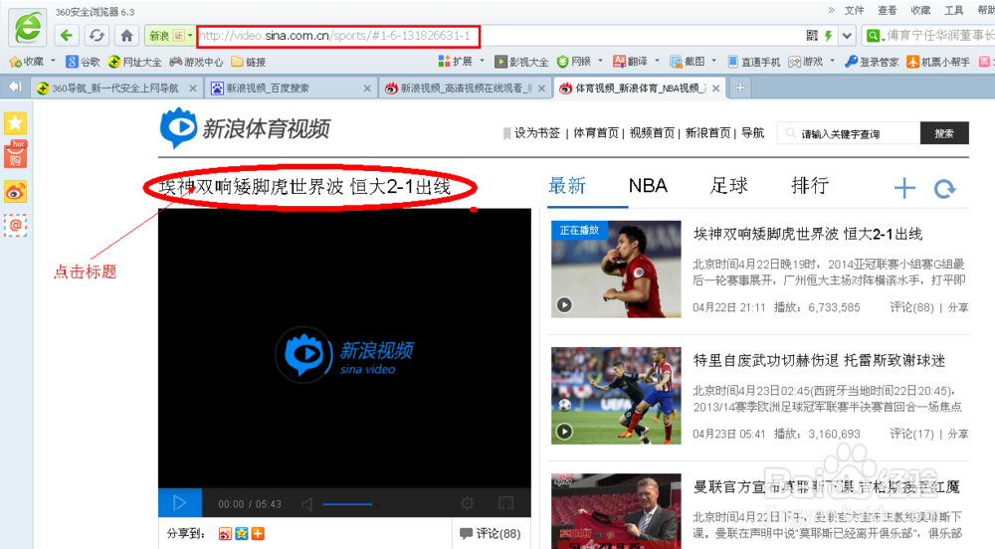The image size is (995, 549).
Task: Select the 足球 category tab
Action: [x=729, y=186]
